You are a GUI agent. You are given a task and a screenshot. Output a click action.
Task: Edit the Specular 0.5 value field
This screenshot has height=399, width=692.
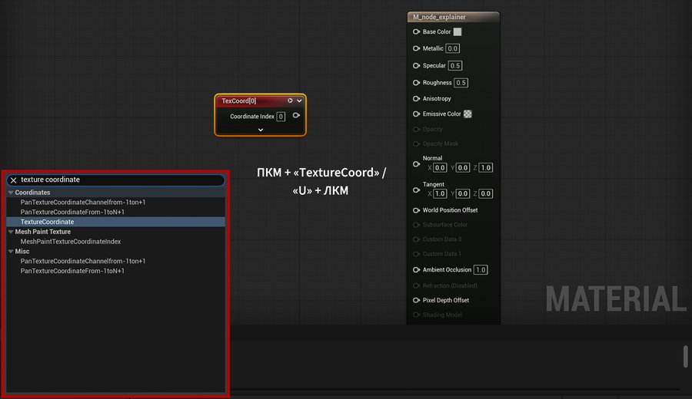455,66
